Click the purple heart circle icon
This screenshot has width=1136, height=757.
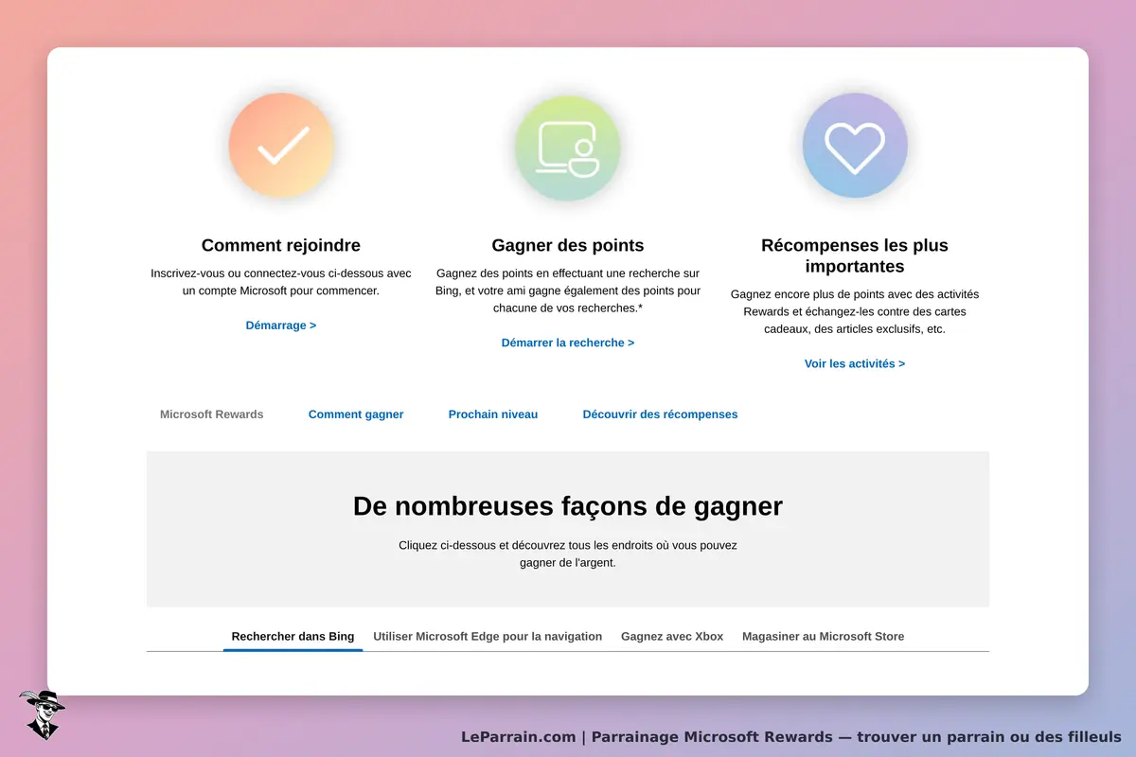pyautogui.click(x=855, y=146)
